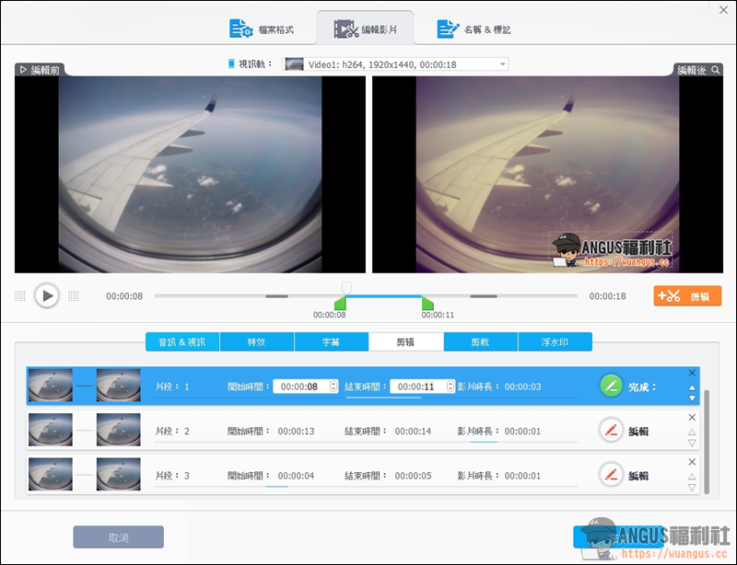
Task: Click the blue selected range on the timeline
Action: pos(384,296)
